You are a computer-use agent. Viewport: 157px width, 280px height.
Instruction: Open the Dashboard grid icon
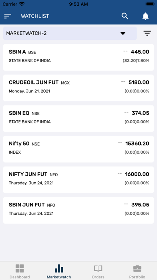(20, 268)
